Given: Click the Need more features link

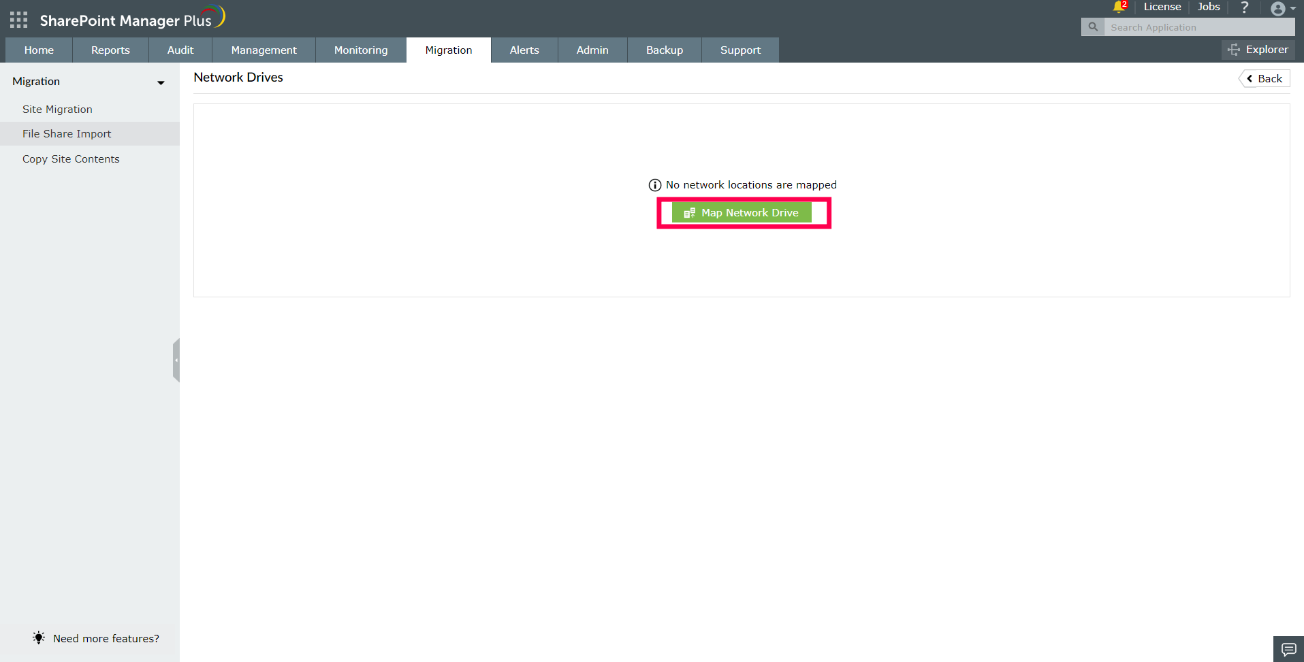Looking at the screenshot, I should coord(106,638).
